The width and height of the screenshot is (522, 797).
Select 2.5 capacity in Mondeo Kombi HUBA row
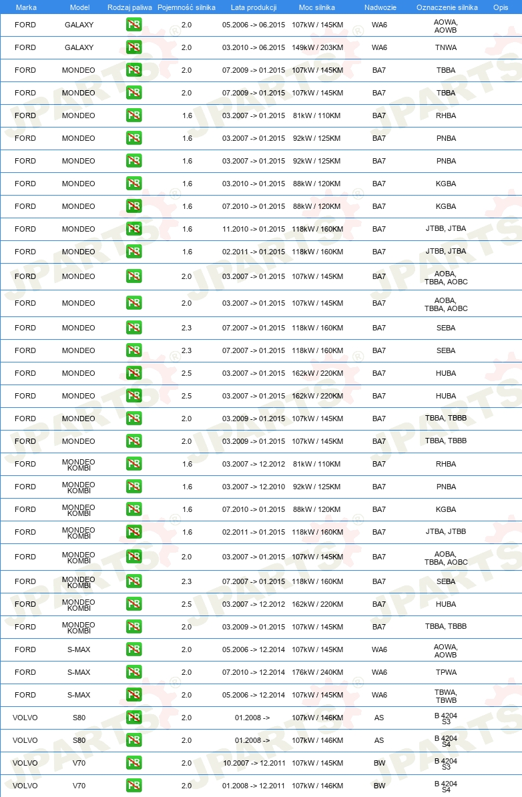(186, 604)
